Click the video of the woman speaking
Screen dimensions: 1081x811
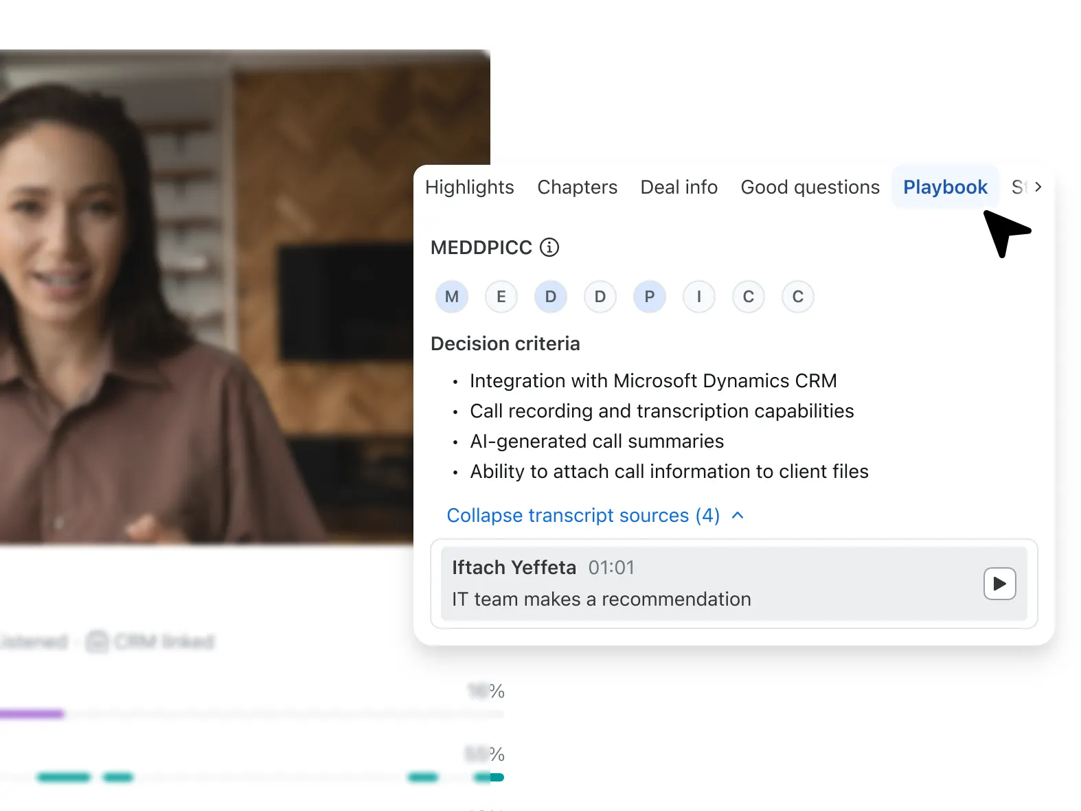point(244,297)
